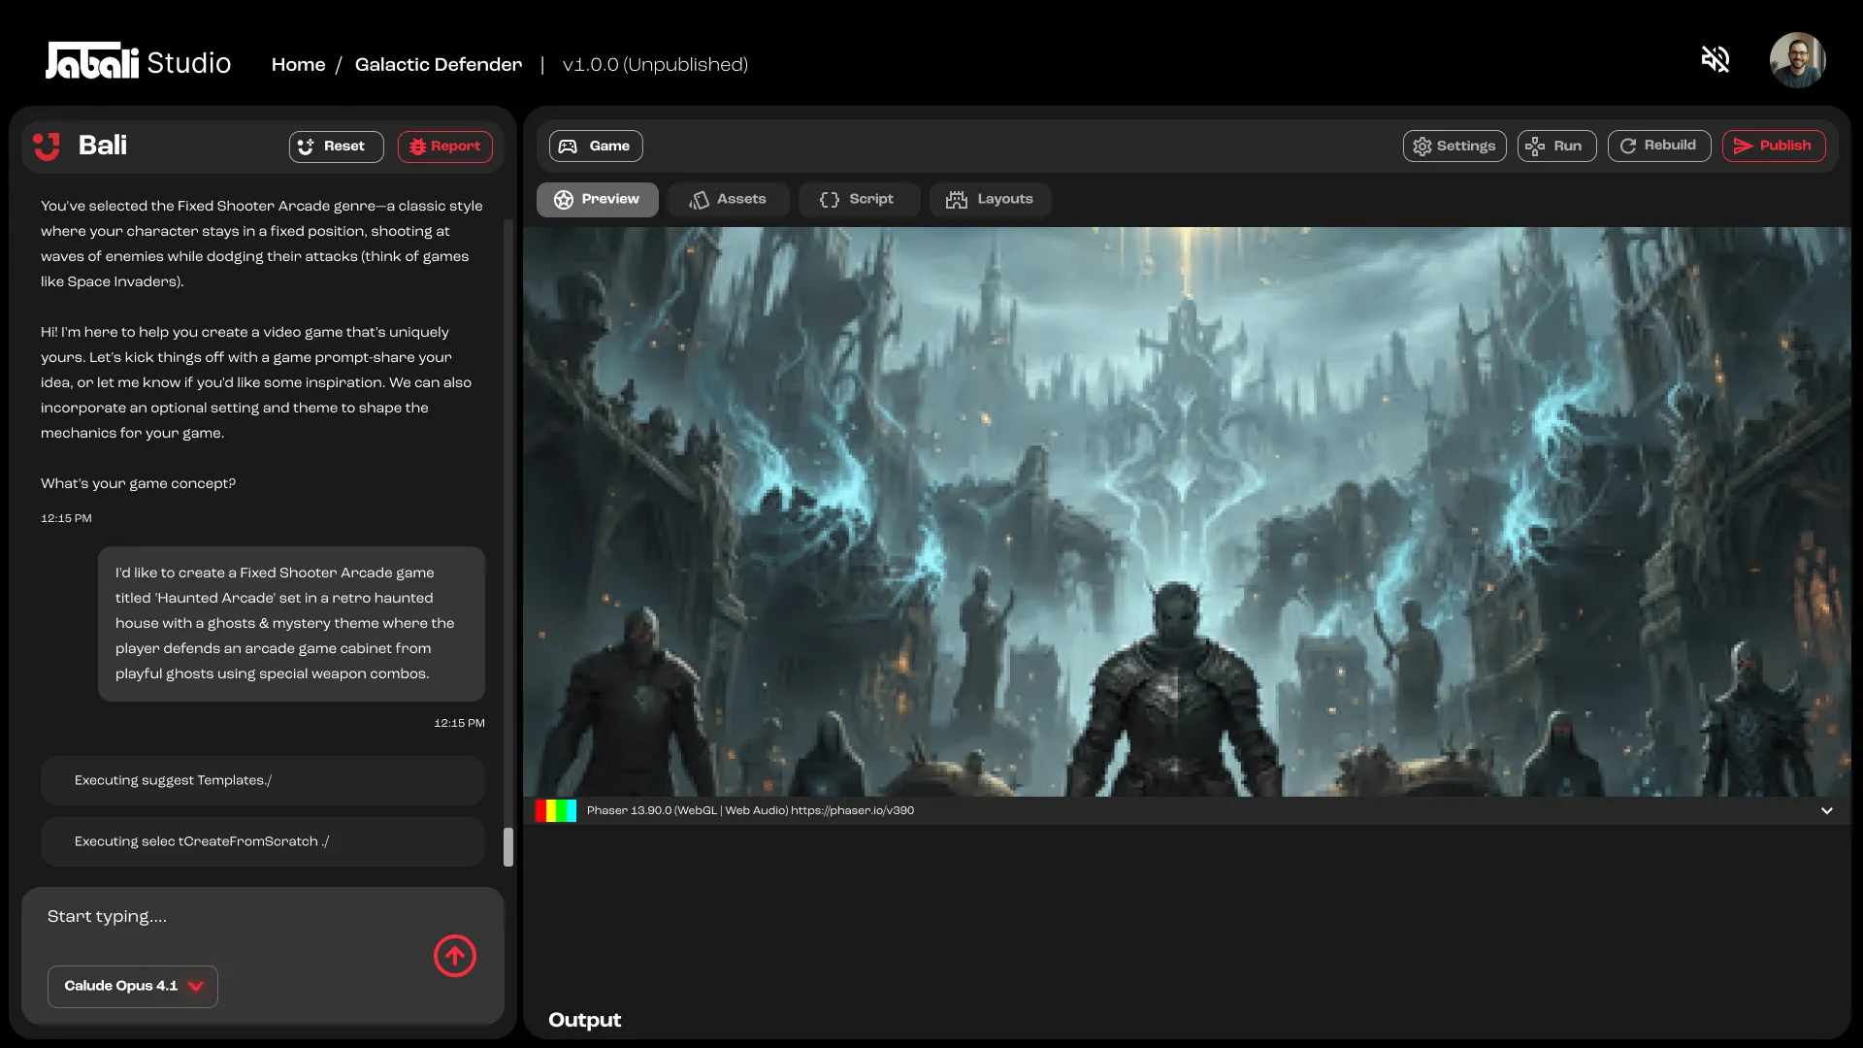Image resolution: width=1863 pixels, height=1048 pixels.
Task: Toggle the Game mode selector
Action: point(595,146)
